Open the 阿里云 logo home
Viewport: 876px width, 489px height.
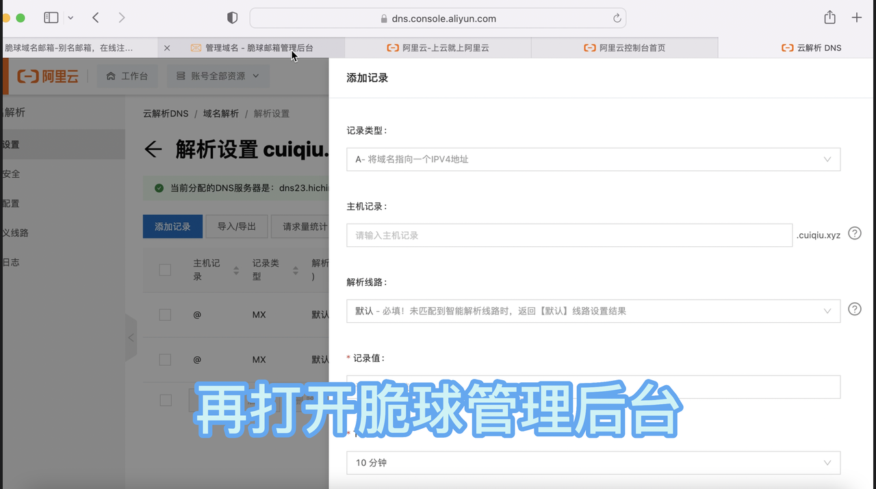pos(48,76)
